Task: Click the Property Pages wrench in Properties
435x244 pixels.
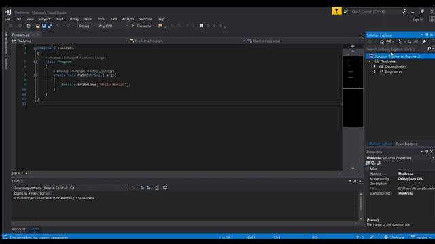Action: 379,163
